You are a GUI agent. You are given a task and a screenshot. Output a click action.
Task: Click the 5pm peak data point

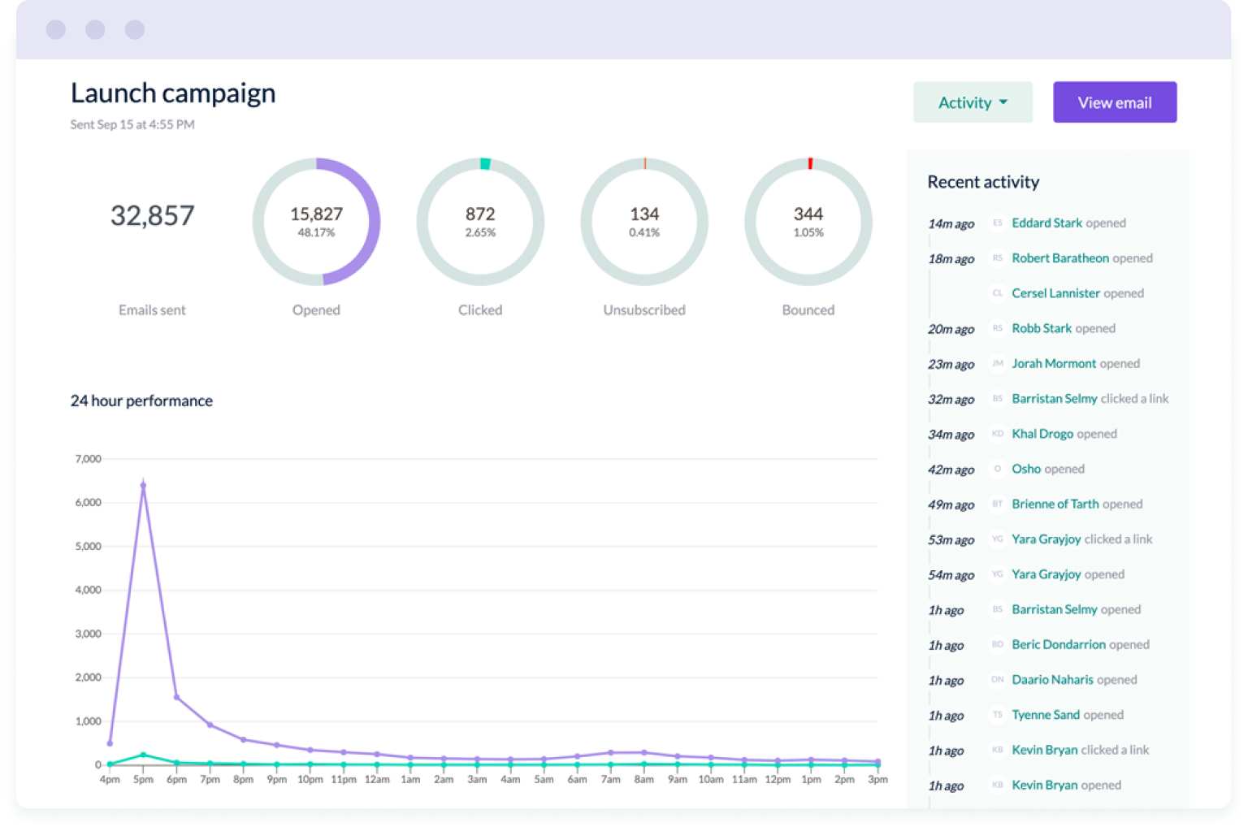(143, 483)
